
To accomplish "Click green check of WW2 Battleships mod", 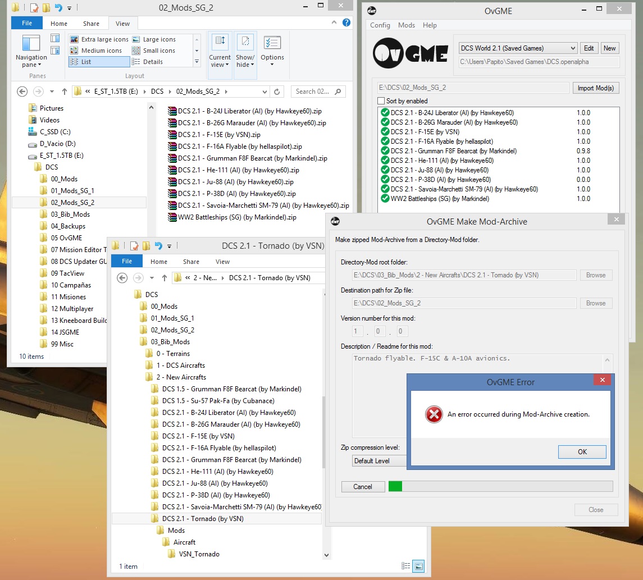I will click(385, 199).
